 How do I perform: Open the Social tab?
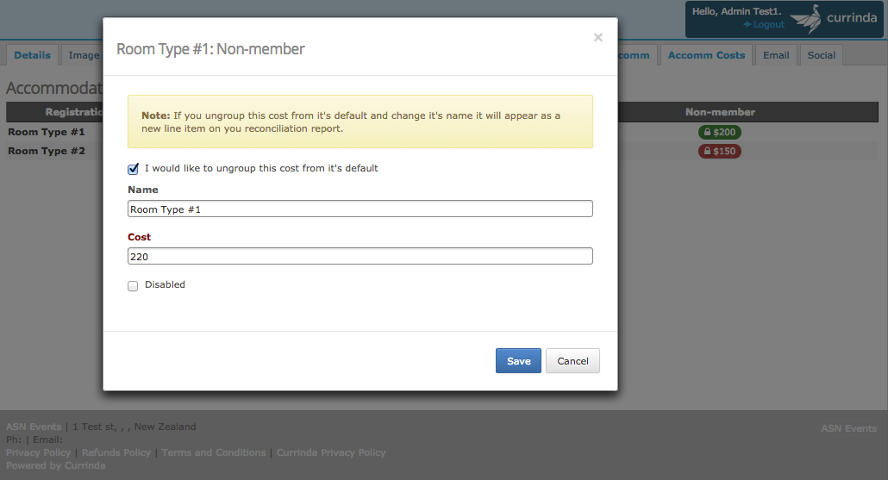(821, 55)
